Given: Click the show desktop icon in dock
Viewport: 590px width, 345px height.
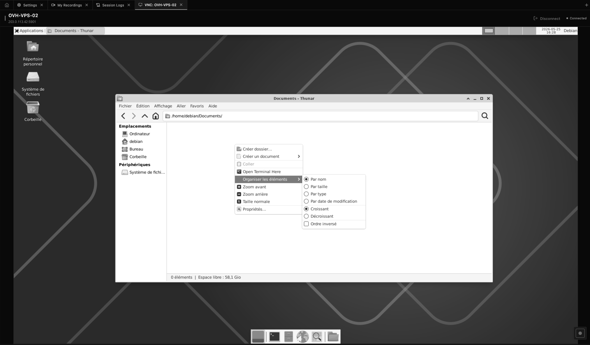Looking at the screenshot, I should click(258, 337).
